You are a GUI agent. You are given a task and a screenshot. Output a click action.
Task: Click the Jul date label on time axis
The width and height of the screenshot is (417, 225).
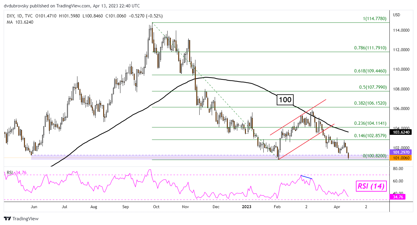64,207
